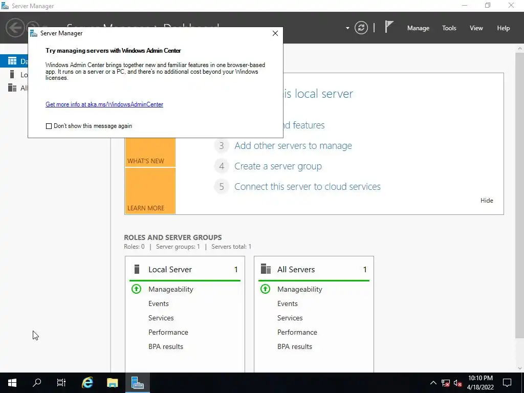Viewport: 524px width, 393px height.
Task: Click 'Add other servers to manage'
Action: tap(293, 146)
